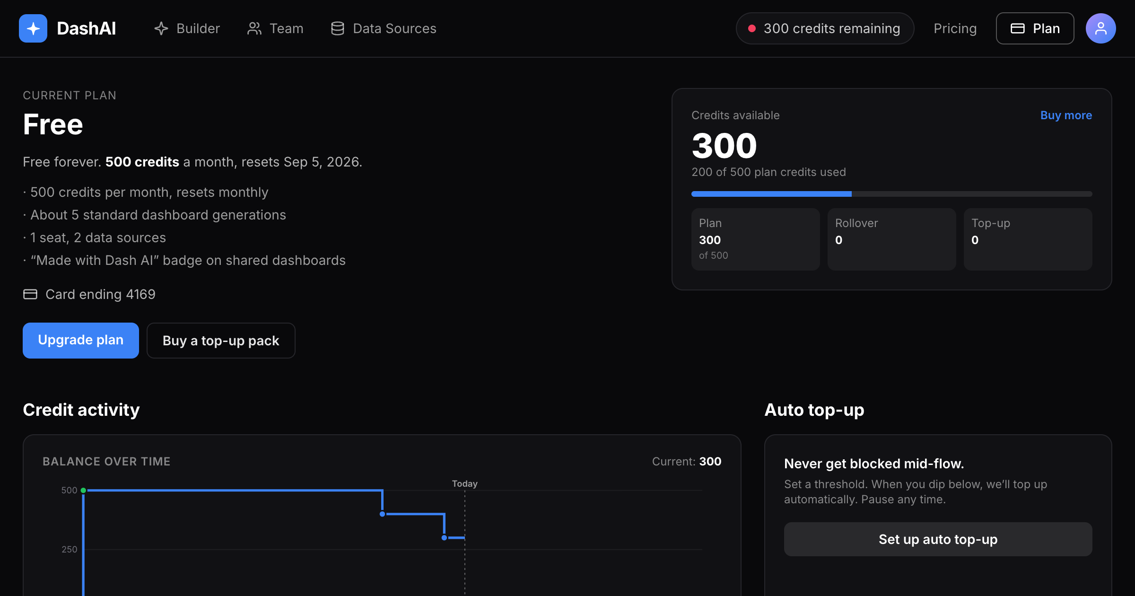Click 'Credits available' label

point(735,115)
